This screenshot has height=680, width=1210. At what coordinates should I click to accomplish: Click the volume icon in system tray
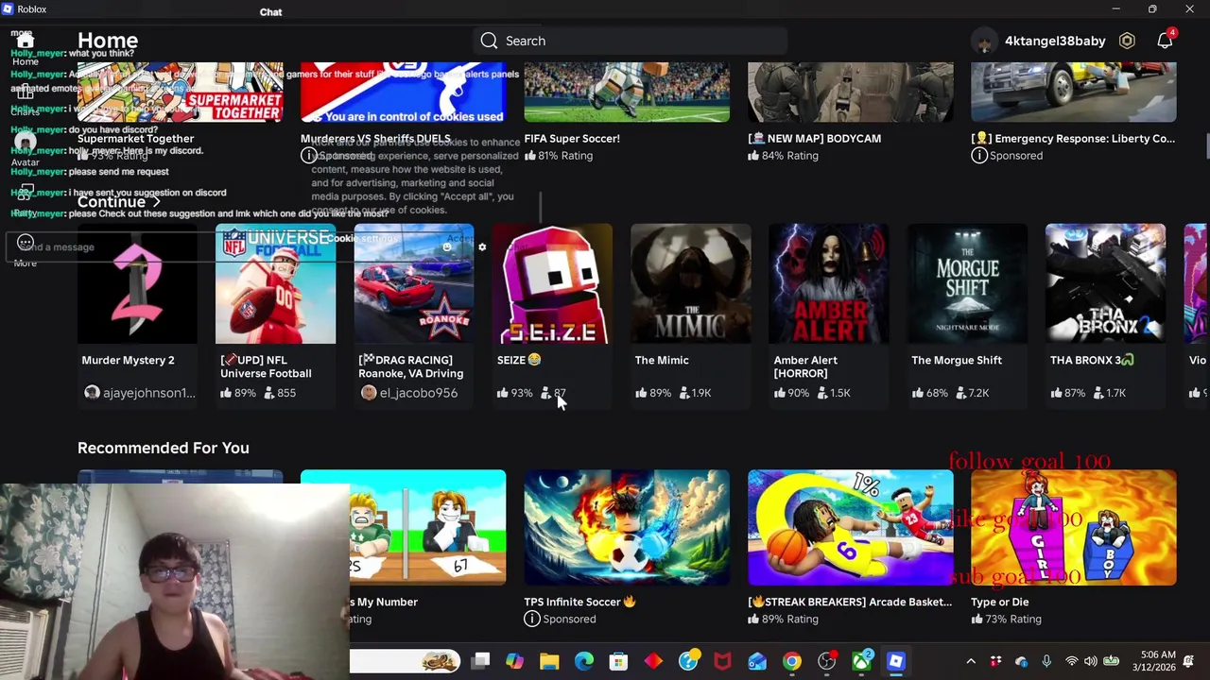[x=1091, y=661]
